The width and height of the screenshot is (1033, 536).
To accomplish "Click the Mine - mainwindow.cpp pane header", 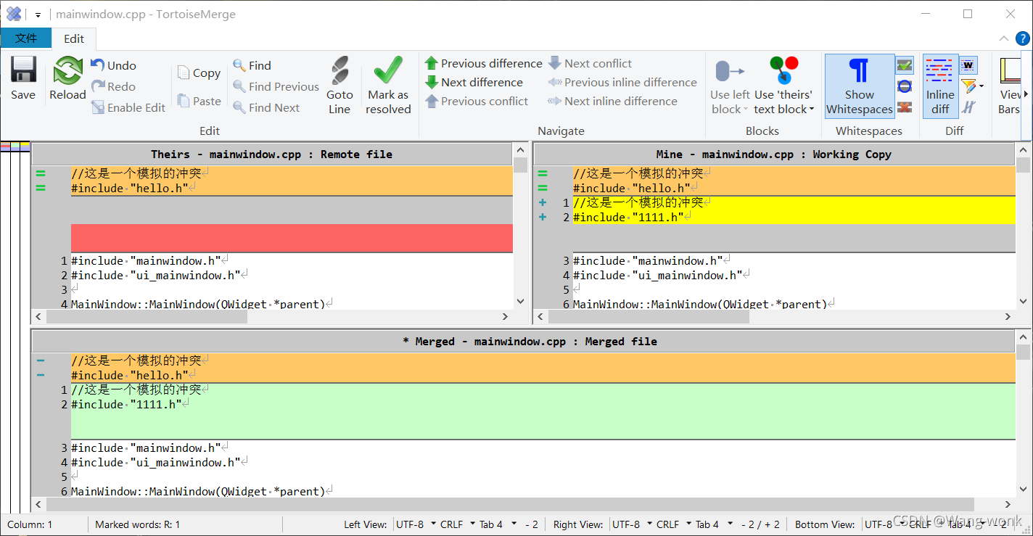I will (x=773, y=154).
